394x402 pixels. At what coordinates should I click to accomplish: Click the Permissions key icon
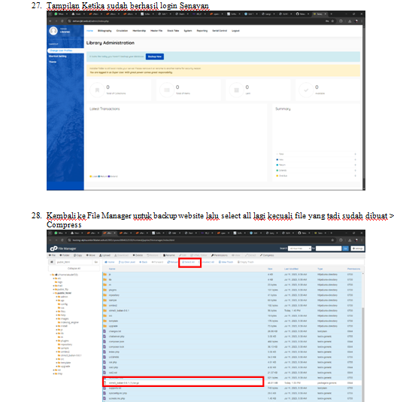tap(212, 255)
